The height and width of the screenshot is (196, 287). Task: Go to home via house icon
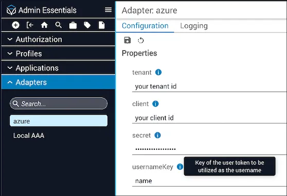coord(44,25)
